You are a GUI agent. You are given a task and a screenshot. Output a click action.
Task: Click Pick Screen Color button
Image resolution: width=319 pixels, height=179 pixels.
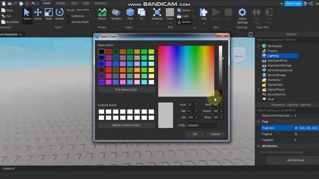[126, 89]
